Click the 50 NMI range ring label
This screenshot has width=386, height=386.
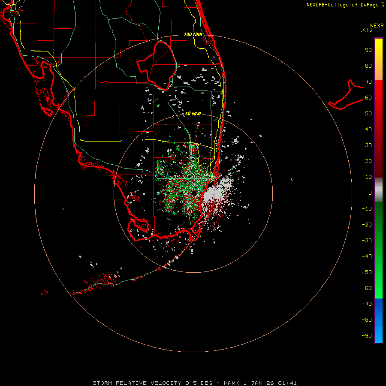[x=193, y=114]
